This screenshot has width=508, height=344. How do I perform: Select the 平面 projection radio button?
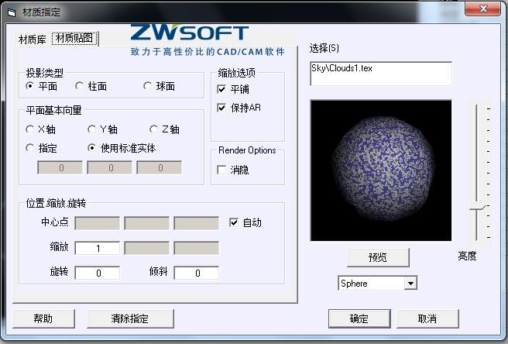(x=30, y=86)
